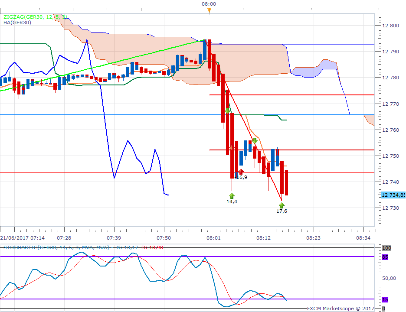Click the 08:34 time axis label
Screen dimensions: 406x312
point(363,238)
